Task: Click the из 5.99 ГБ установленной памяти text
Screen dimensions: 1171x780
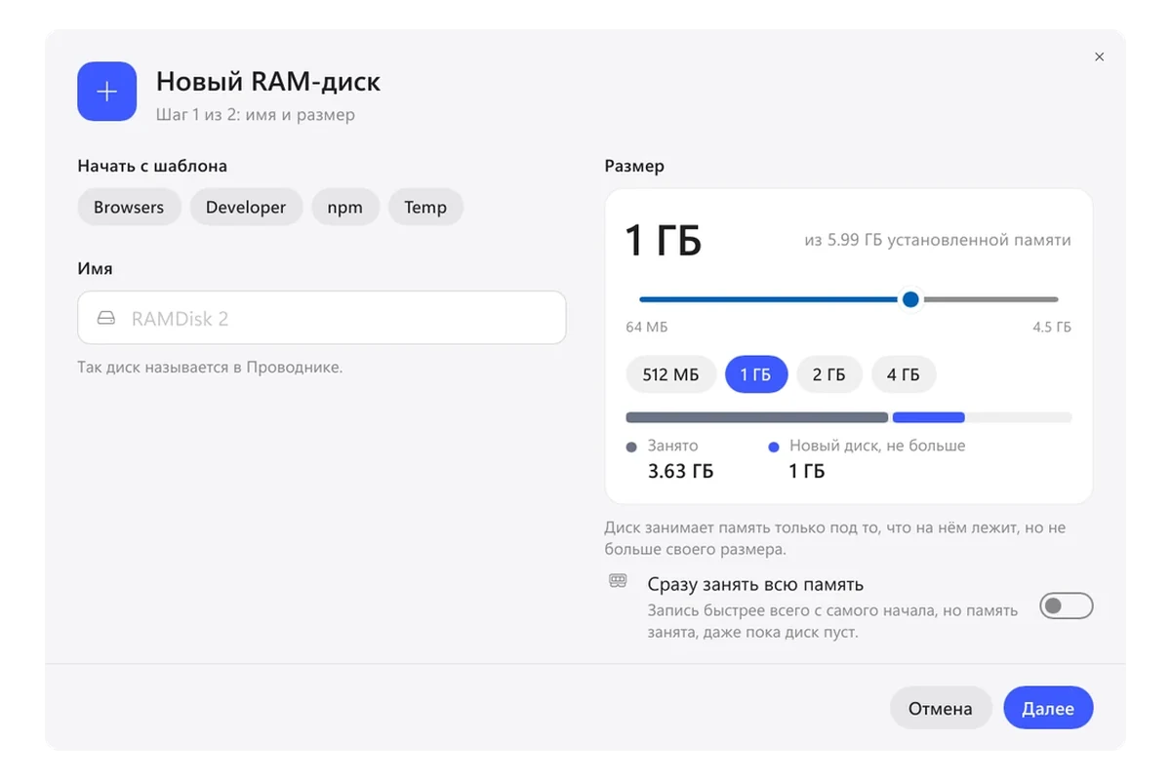Action: click(x=938, y=240)
